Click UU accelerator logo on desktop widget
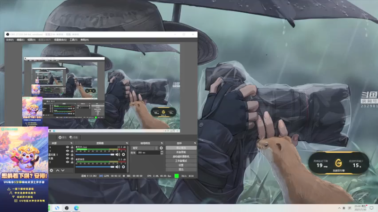This screenshot has width=378, height=212. [338, 163]
